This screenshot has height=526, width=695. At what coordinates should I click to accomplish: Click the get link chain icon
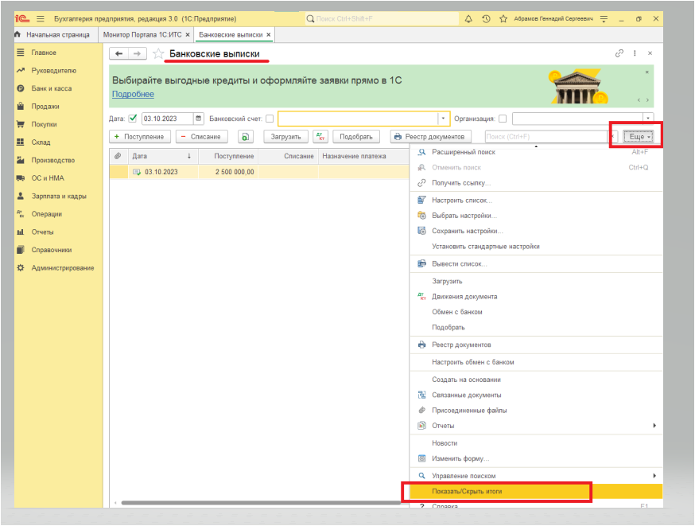point(619,53)
